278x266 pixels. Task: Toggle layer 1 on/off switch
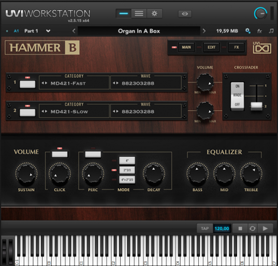point(27,84)
